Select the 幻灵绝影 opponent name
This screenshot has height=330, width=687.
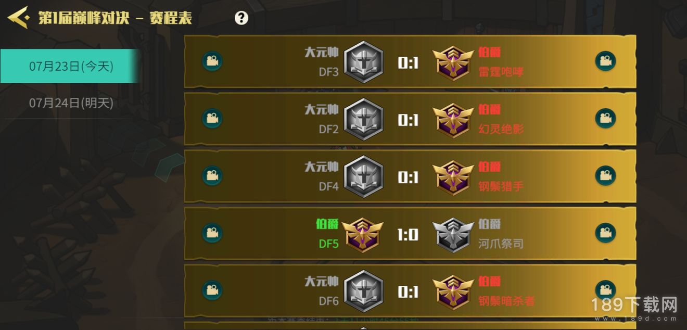(501, 129)
